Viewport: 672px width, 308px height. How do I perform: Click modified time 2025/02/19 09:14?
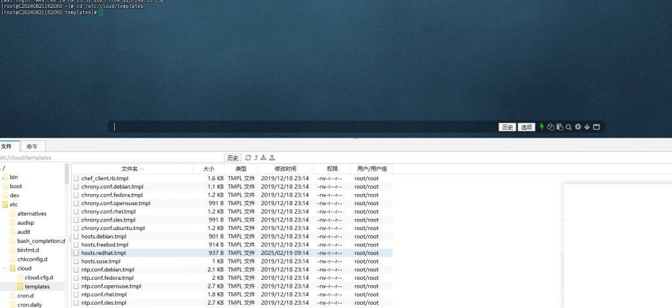point(285,253)
